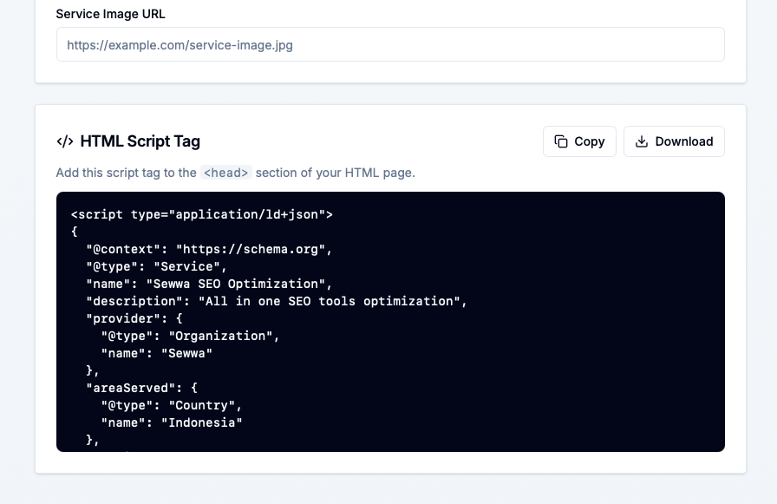Click the HTML Script Tag heading text
Viewport: 777px width, 504px height.
tap(140, 141)
